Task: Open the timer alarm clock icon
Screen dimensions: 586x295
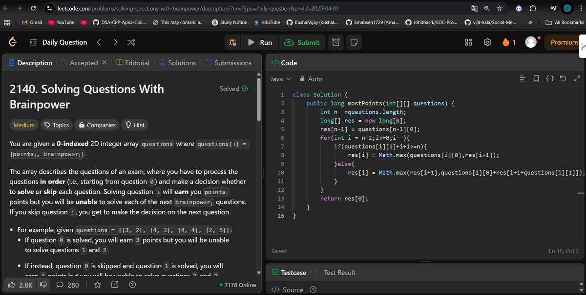Action: coord(336,42)
